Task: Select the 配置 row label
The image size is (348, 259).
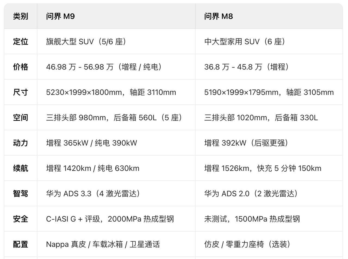Action: click(21, 244)
